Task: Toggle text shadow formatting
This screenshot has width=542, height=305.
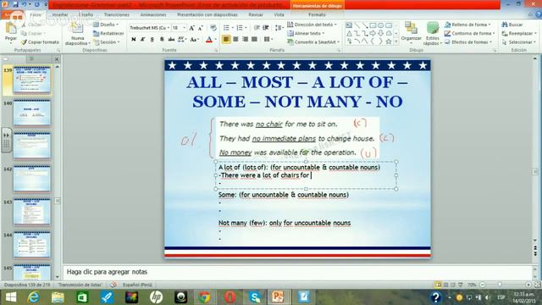Action: [162, 40]
